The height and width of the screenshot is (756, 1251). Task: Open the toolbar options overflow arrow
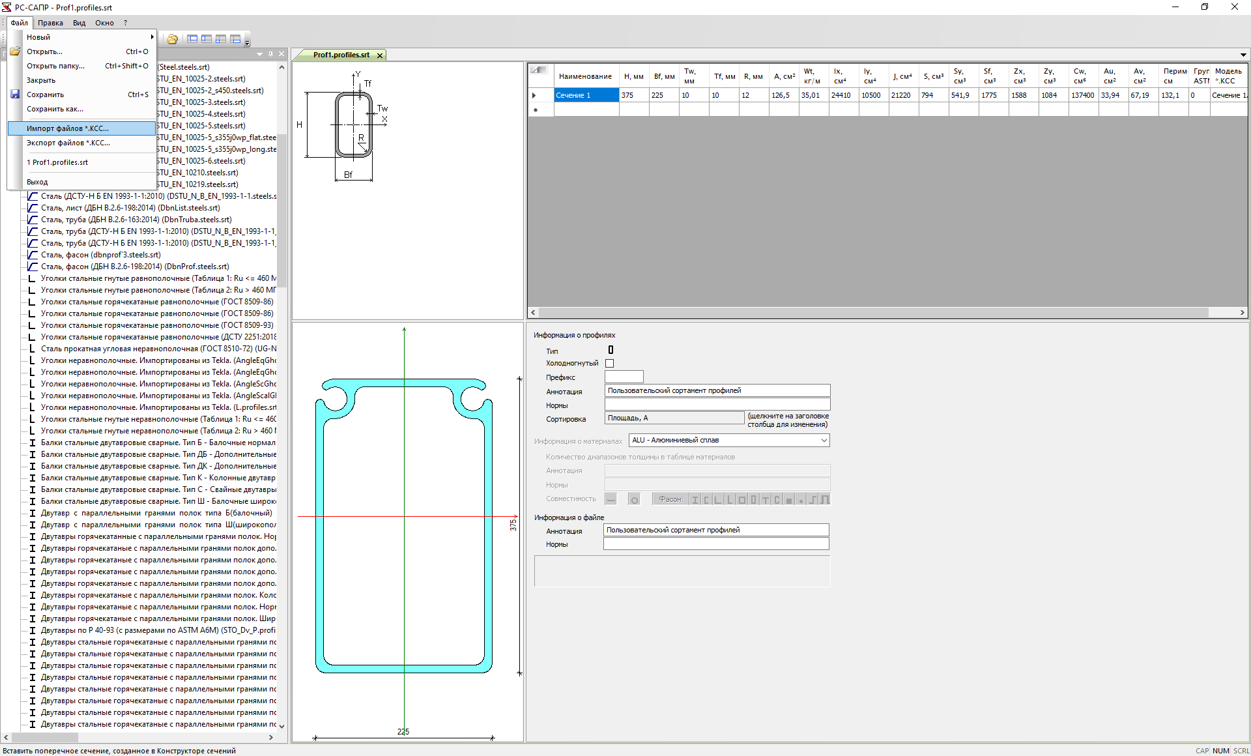point(248,43)
